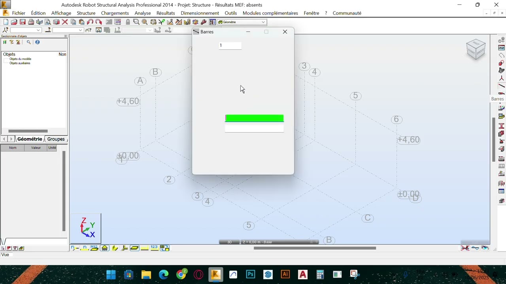Open the Modules complémentaires menu
Screen dimensions: 506x284
coord(270,13)
